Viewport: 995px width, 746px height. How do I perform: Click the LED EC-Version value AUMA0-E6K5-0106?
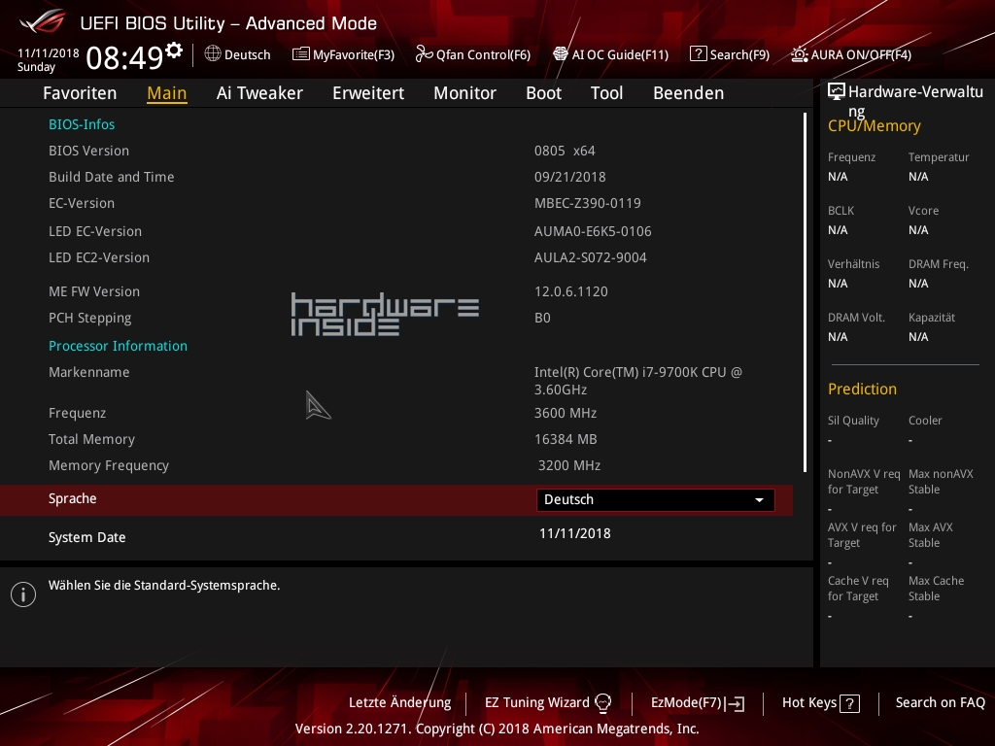click(593, 231)
